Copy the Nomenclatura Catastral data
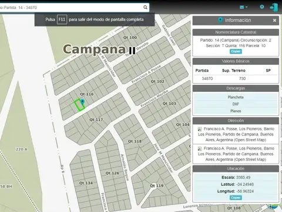 (x=236, y=51)
